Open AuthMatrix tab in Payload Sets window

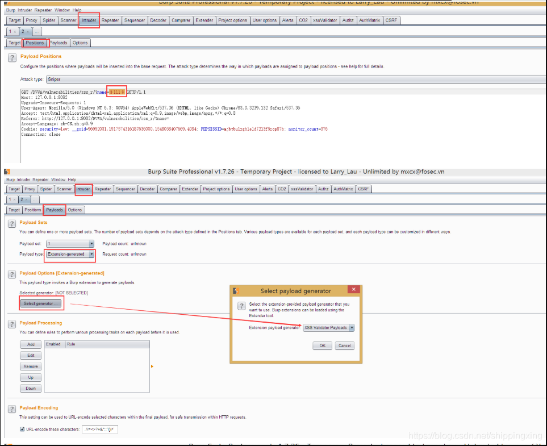point(343,189)
